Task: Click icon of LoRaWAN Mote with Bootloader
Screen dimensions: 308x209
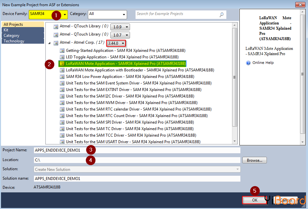Action: pyautogui.click(x=62, y=70)
